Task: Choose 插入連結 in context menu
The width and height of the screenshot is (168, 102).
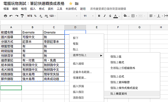Action: click(x=87, y=64)
